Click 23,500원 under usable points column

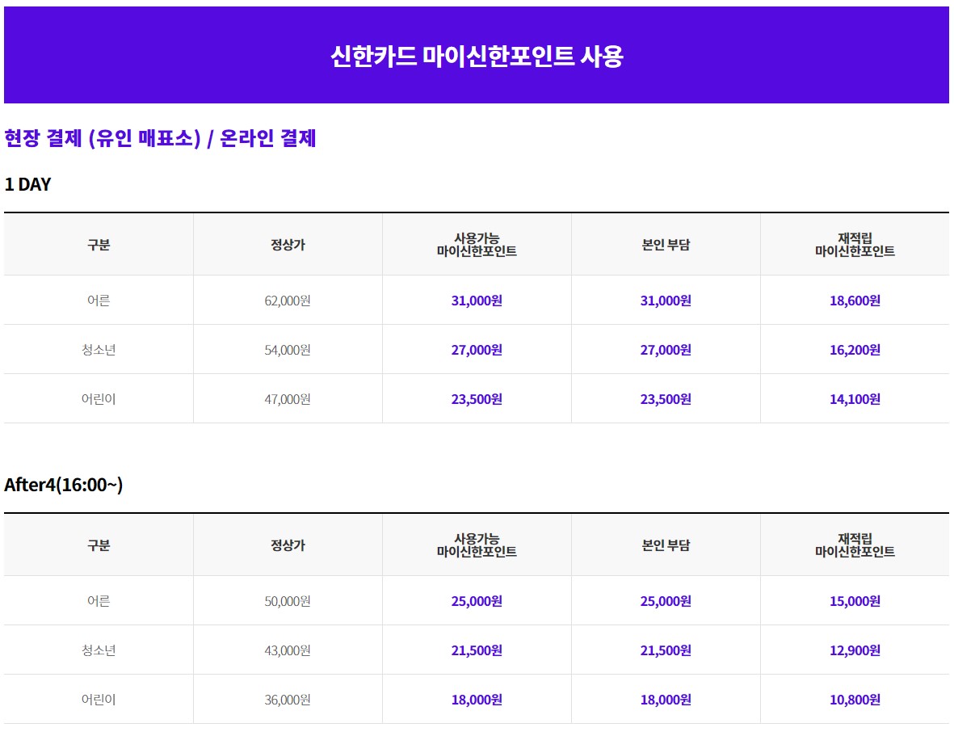coord(477,399)
